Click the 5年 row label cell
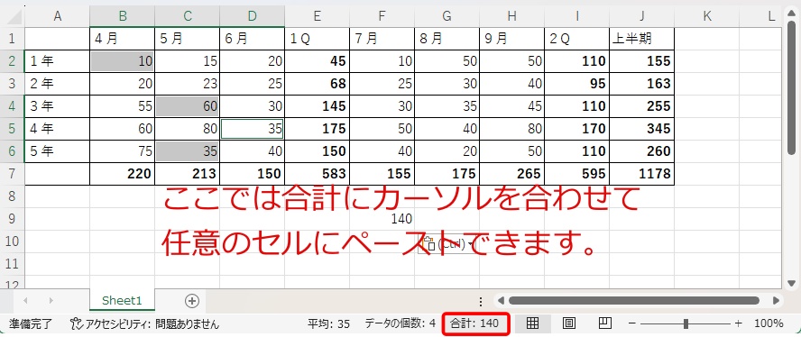This screenshot has width=801, height=337. point(57,151)
